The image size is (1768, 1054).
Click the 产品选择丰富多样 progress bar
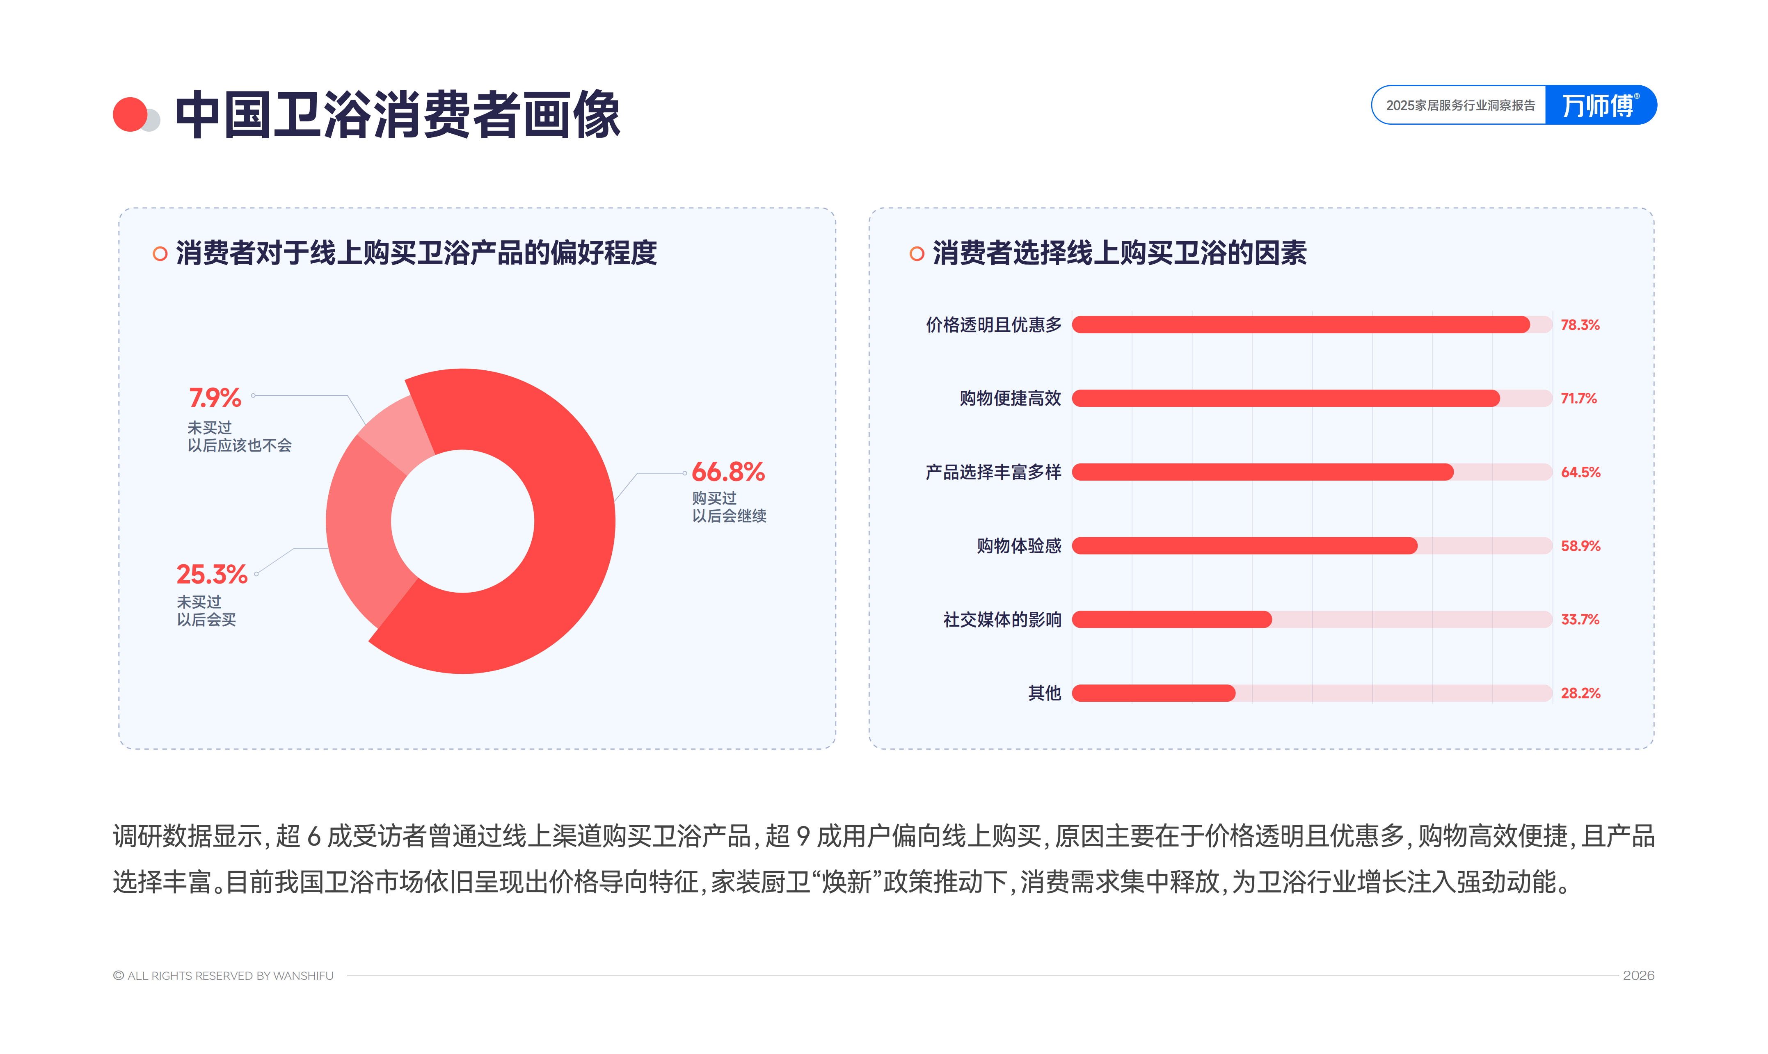coord(1311,472)
